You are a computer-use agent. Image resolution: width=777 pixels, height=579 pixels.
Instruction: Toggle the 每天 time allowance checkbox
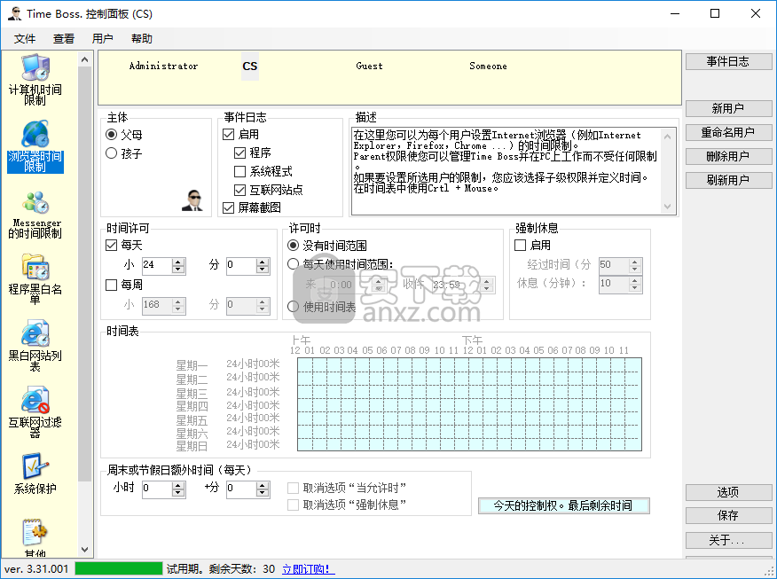click(112, 246)
